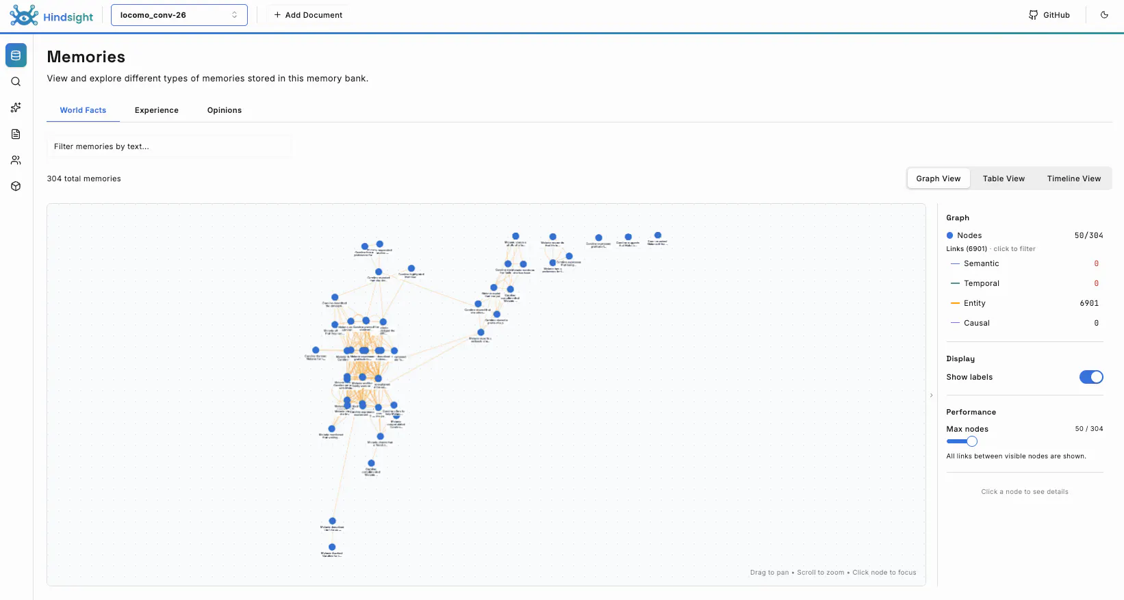Viewport: 1124px width, 600px height.
Task: Focus the Filter memories by text field
Action: 169,146
